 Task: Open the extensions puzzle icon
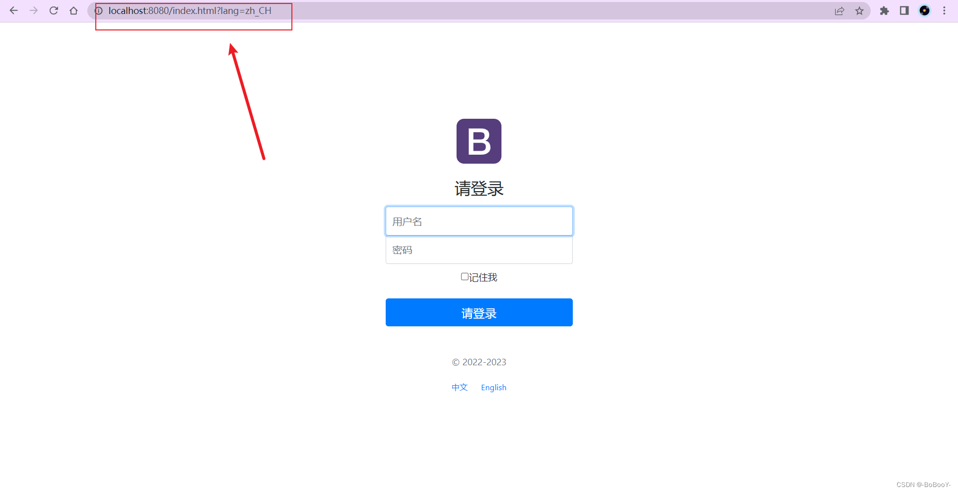click(884, 10)
